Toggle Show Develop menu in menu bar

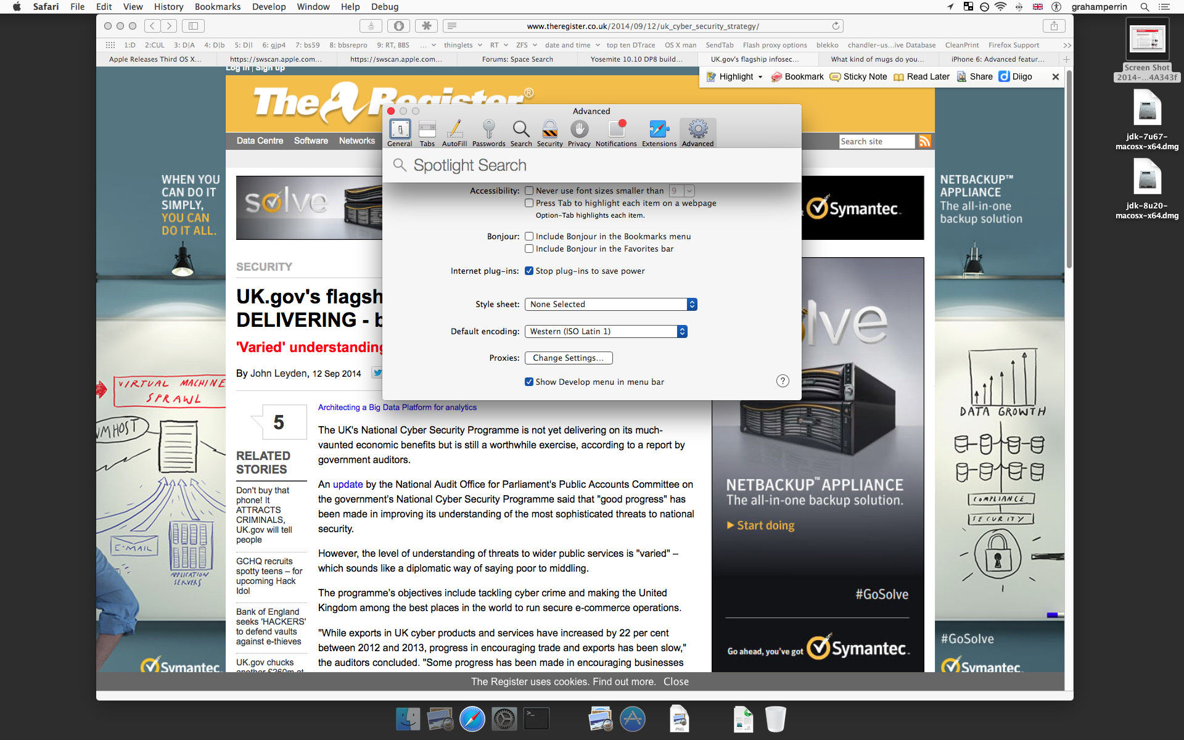[x=529, y=382]
